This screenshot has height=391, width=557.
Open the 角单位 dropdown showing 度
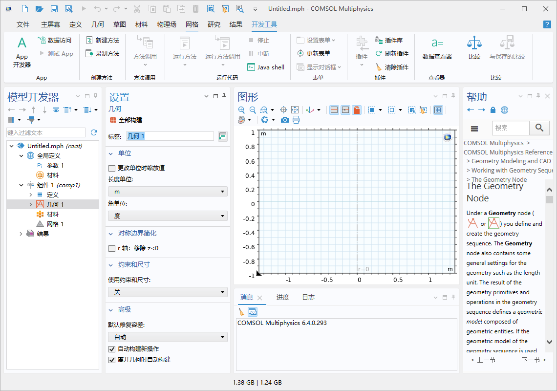tap(168, 216)
